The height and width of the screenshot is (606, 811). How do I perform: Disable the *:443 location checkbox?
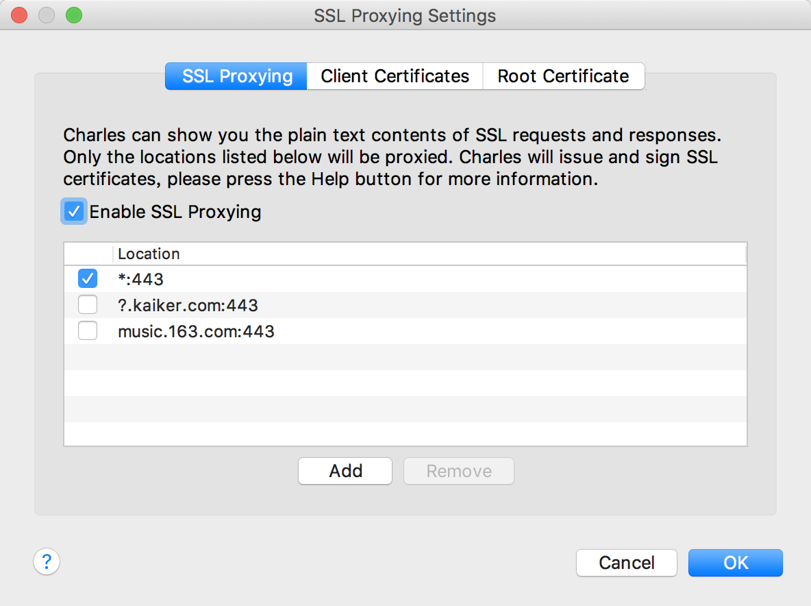[88, 279]
